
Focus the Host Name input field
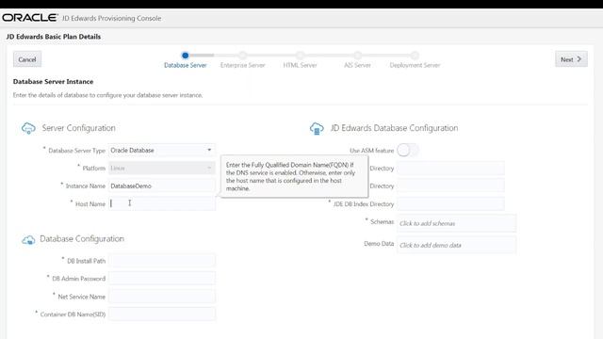click(x=161, y=203)
